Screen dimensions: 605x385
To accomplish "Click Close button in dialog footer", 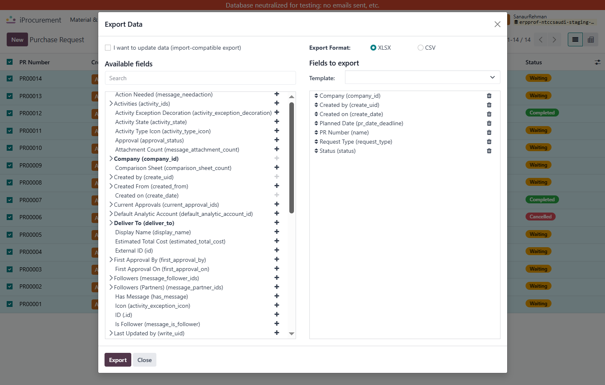I will 145,360.
